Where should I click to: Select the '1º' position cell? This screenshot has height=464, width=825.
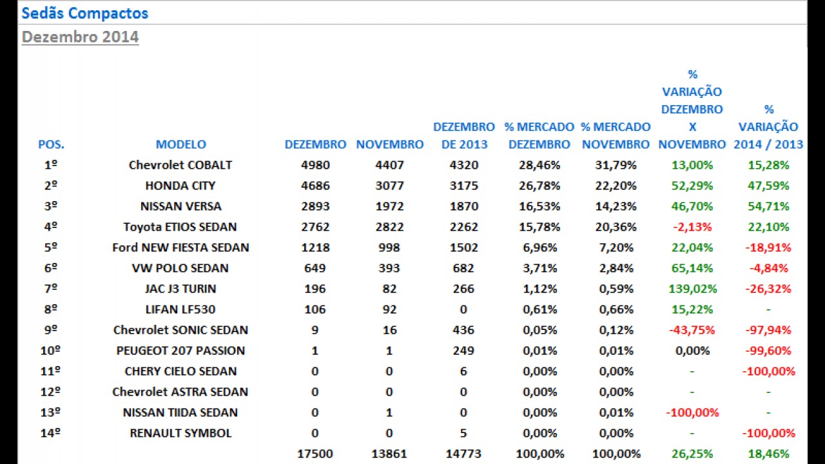[x=51, y=165]
